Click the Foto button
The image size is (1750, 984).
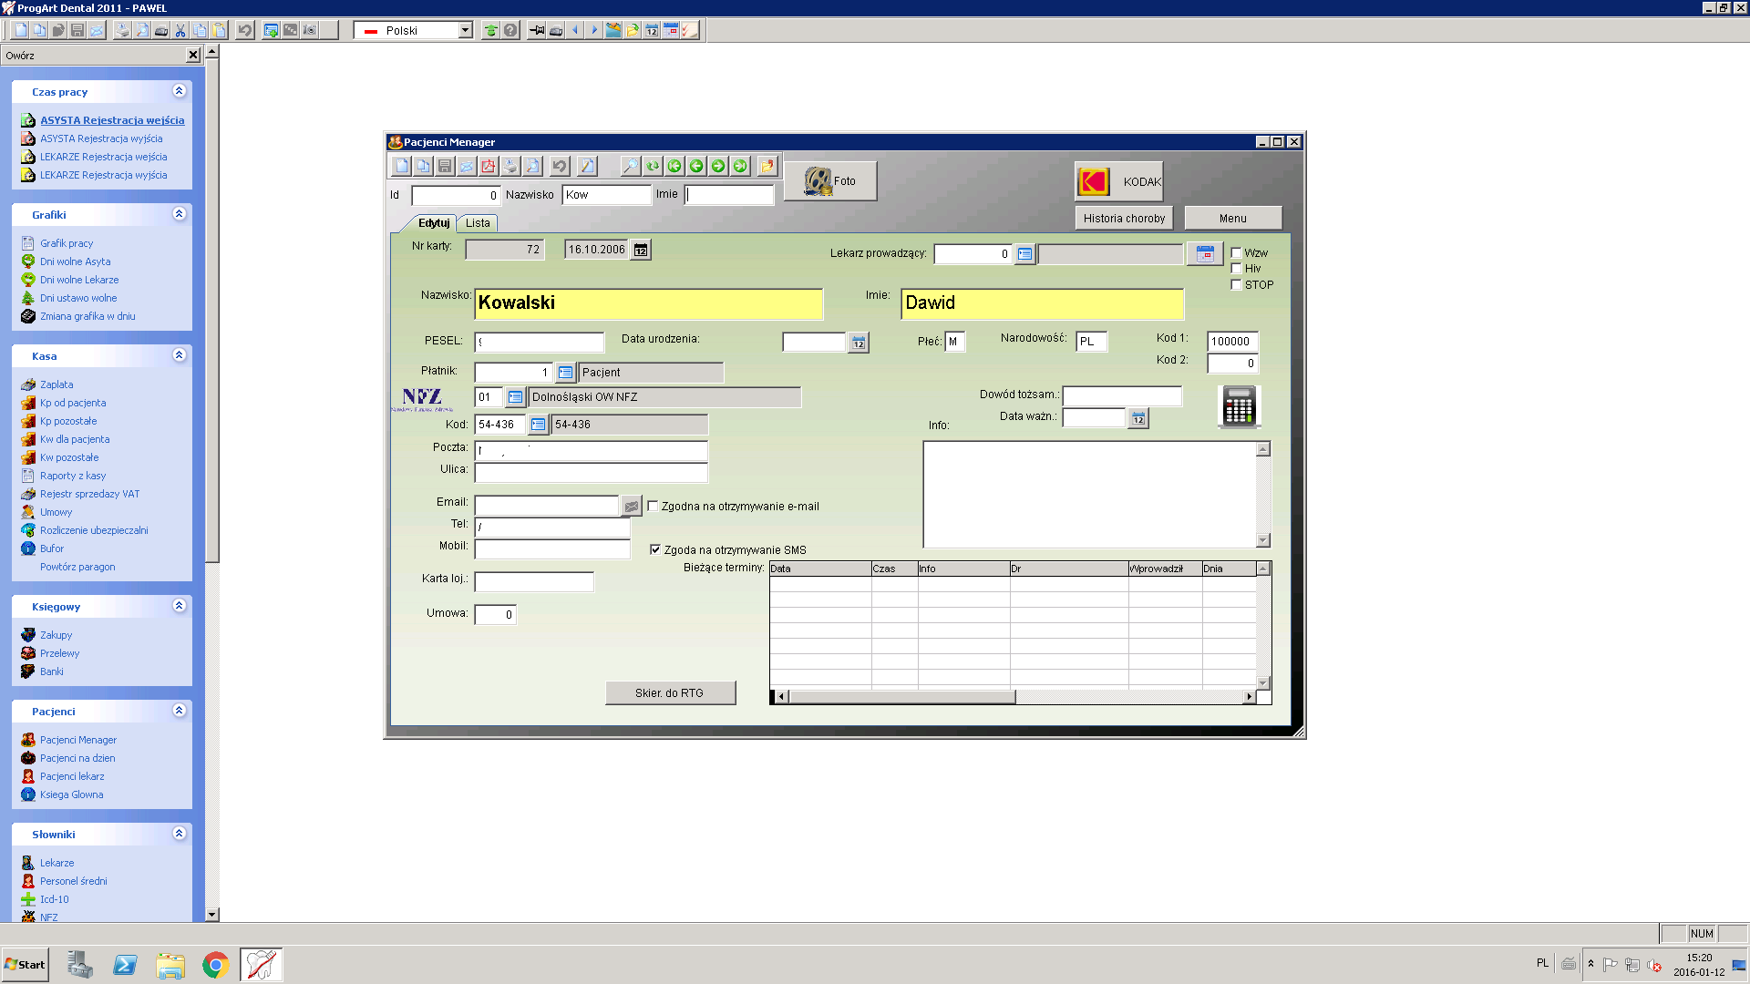click(x=830, y=181)
